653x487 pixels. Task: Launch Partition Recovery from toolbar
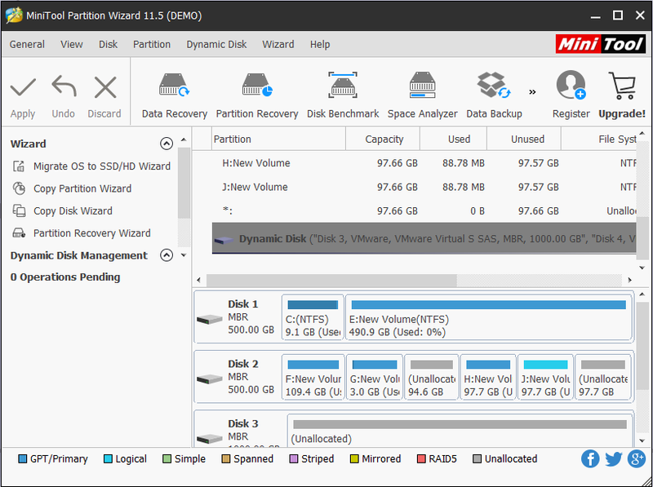[x=257, y=95]
